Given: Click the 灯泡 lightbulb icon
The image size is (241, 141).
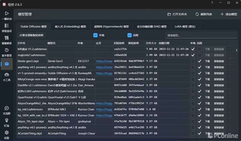Looking at the screenshot, I should click(7, 123).
